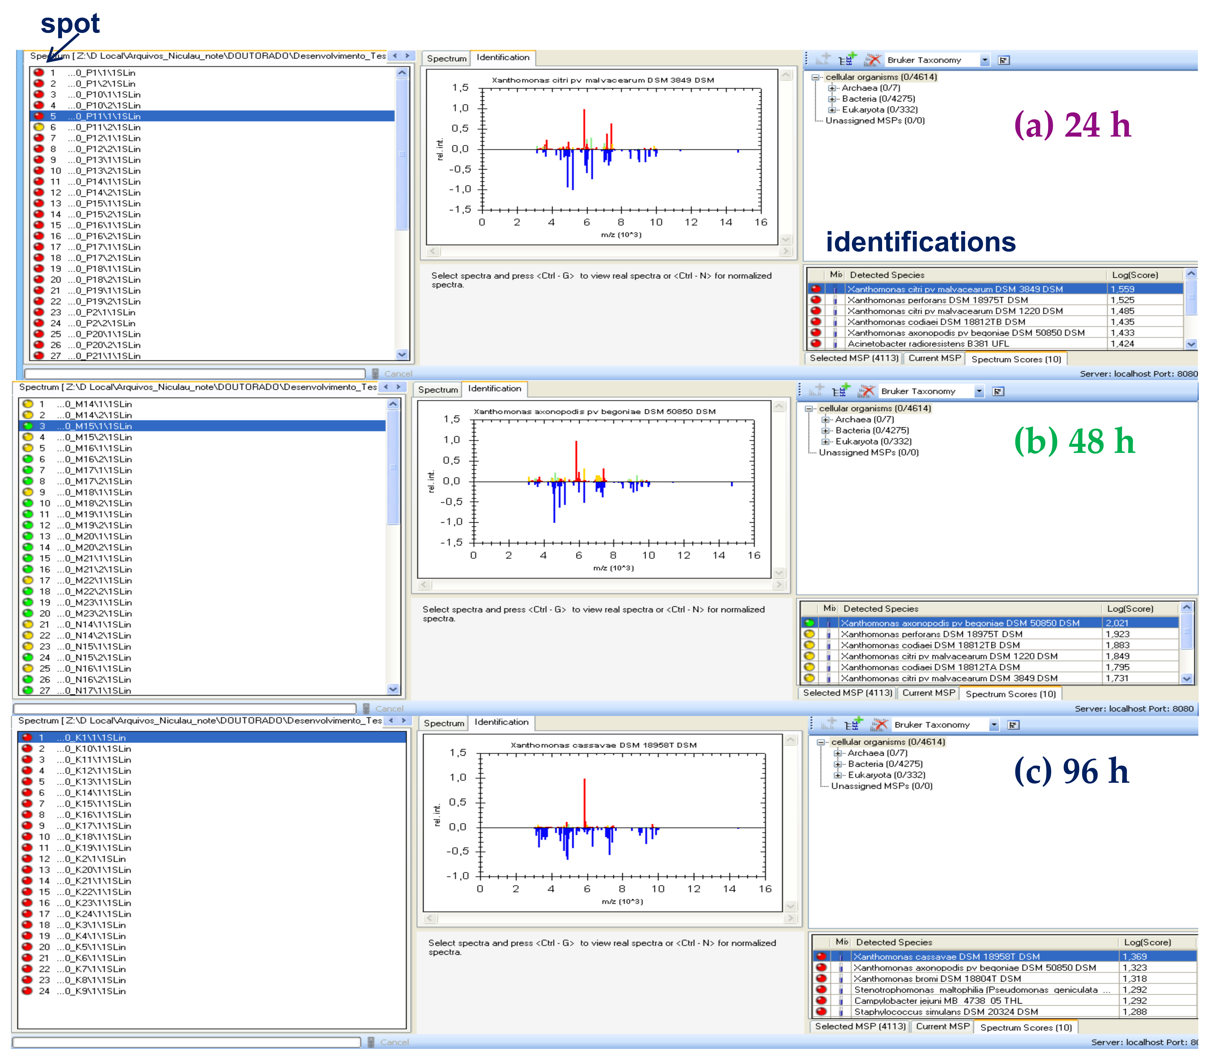The width and height of the screenshot is (1210, 1061).
Task: Click the red status dot beside Xanthomonas cassavae DSM 18958T
Action: tap(822, 956)
